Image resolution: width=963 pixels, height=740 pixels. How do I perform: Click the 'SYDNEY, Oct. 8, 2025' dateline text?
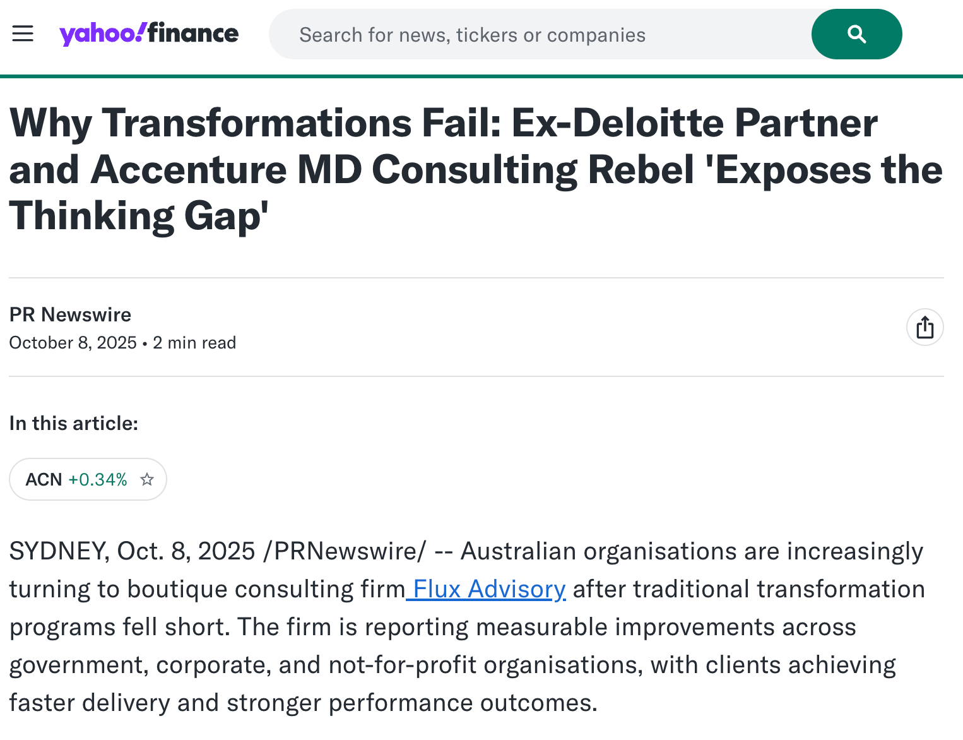132,551
